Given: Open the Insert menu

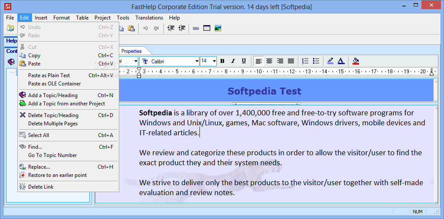Looking at the screenshot, I should click(41, 18).
